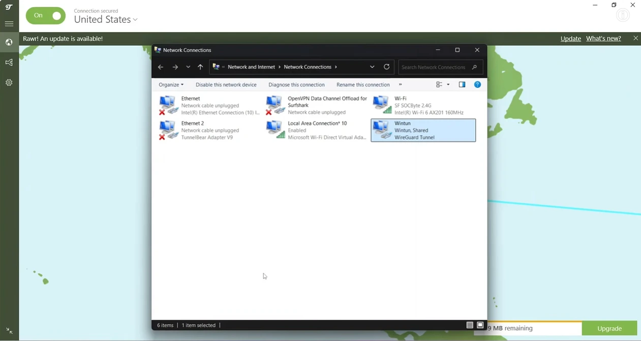Select the Ethernet 2 TunnelBear adapter
Screen dimensions: 641x341
point(209,131)
